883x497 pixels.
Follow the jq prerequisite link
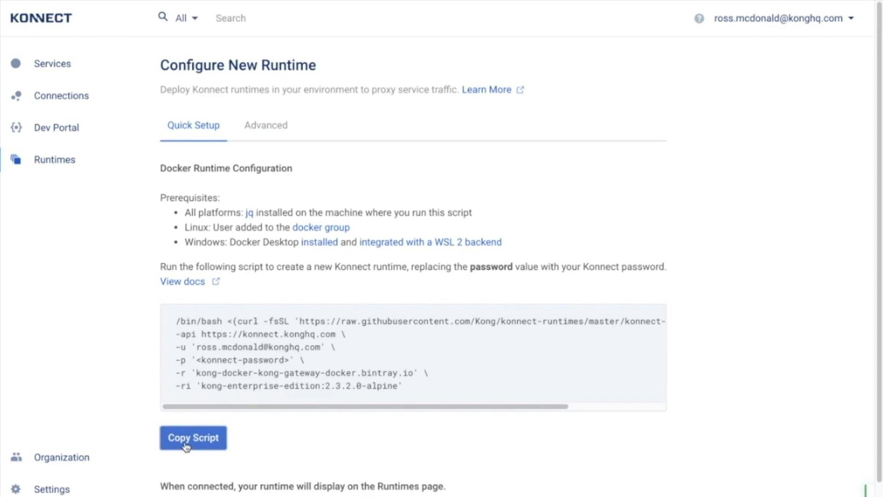(x=249, y=213)
